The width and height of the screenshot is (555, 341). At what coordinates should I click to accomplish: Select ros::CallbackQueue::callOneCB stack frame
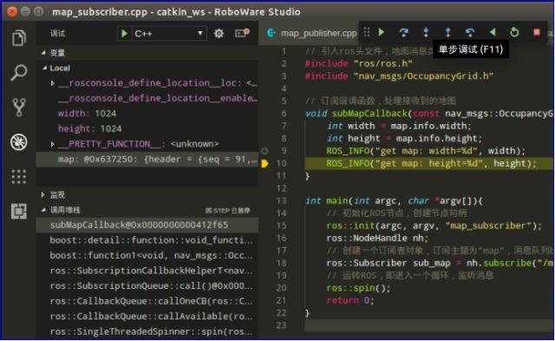(147, 301)
